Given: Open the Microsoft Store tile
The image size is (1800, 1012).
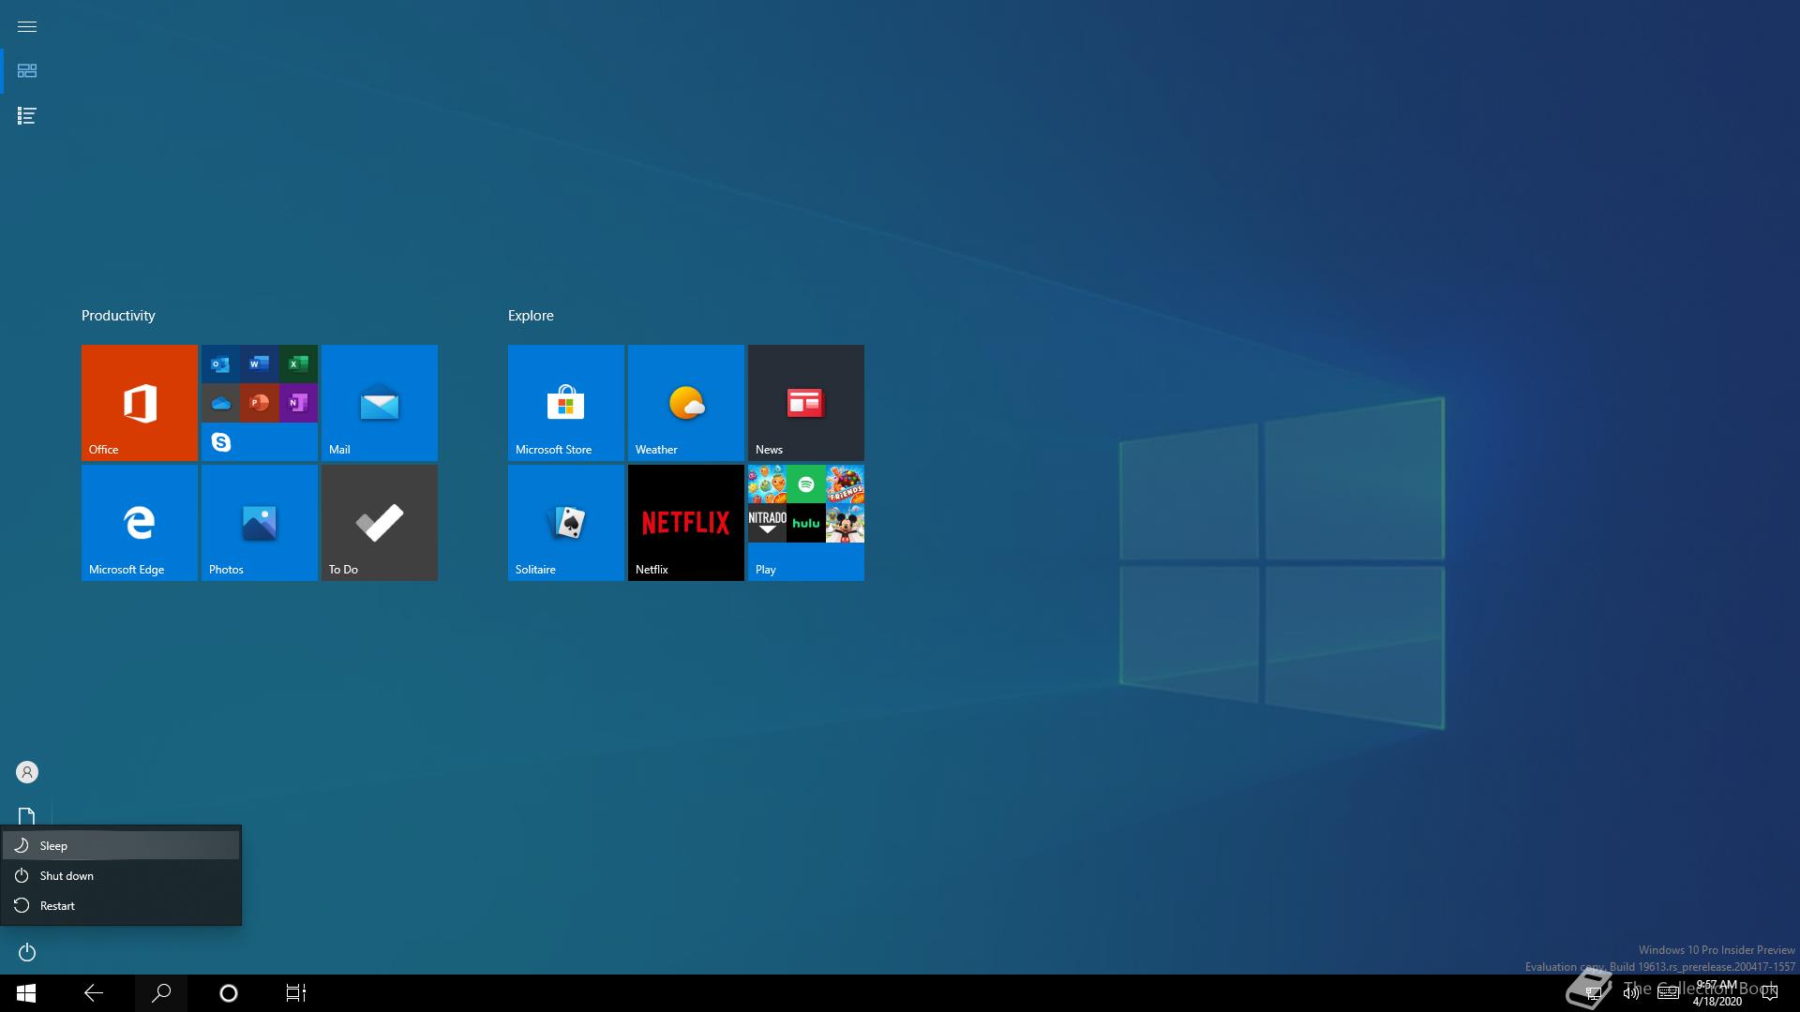Looking at the screenshot, I should [566, 403].
